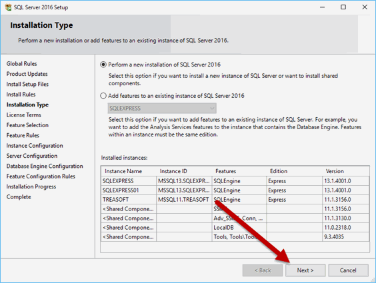Minimize the SQL Server Setup window

coord(322,7)
